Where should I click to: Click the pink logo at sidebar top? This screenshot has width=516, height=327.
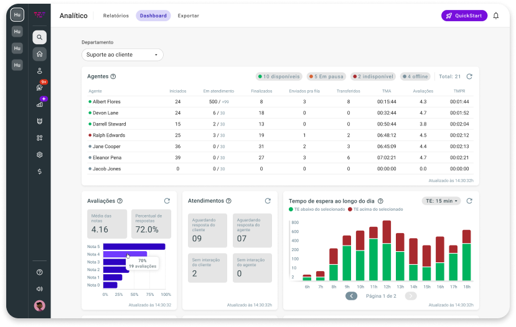coord(39,14)
